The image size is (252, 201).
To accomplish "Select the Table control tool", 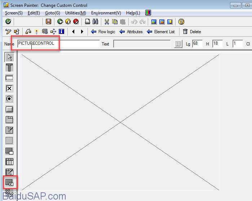I will (x=9, y=162).
